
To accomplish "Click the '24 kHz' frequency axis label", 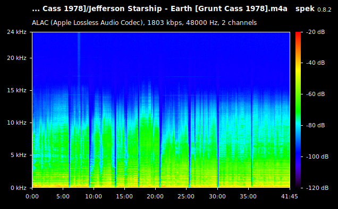I will point(16,32).
